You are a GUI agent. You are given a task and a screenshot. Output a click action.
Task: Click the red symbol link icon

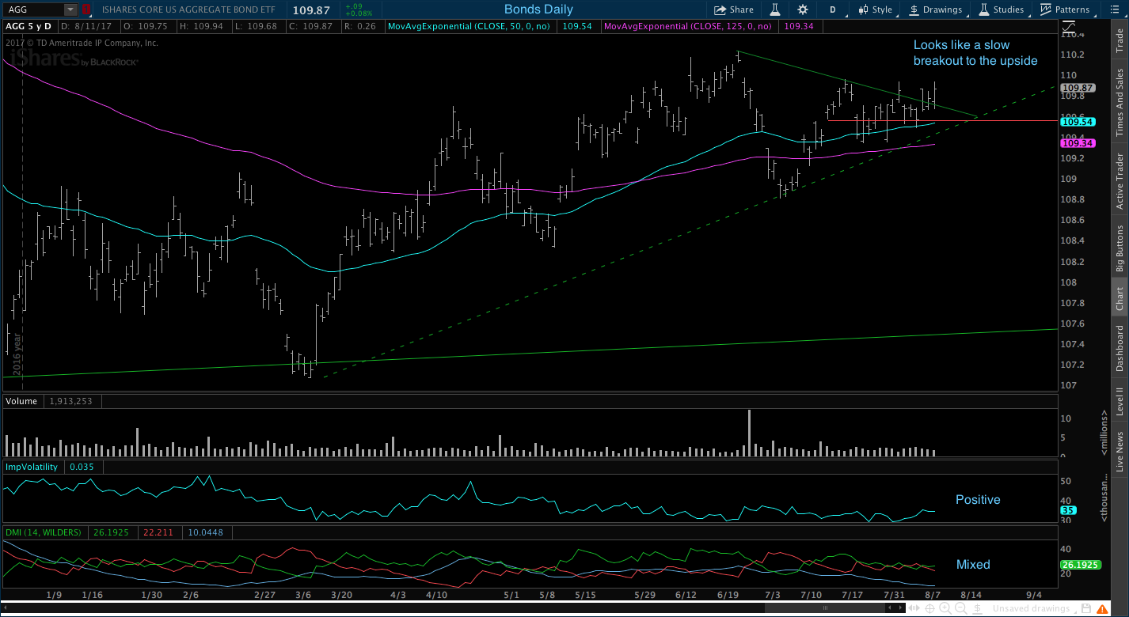[86, 9]
